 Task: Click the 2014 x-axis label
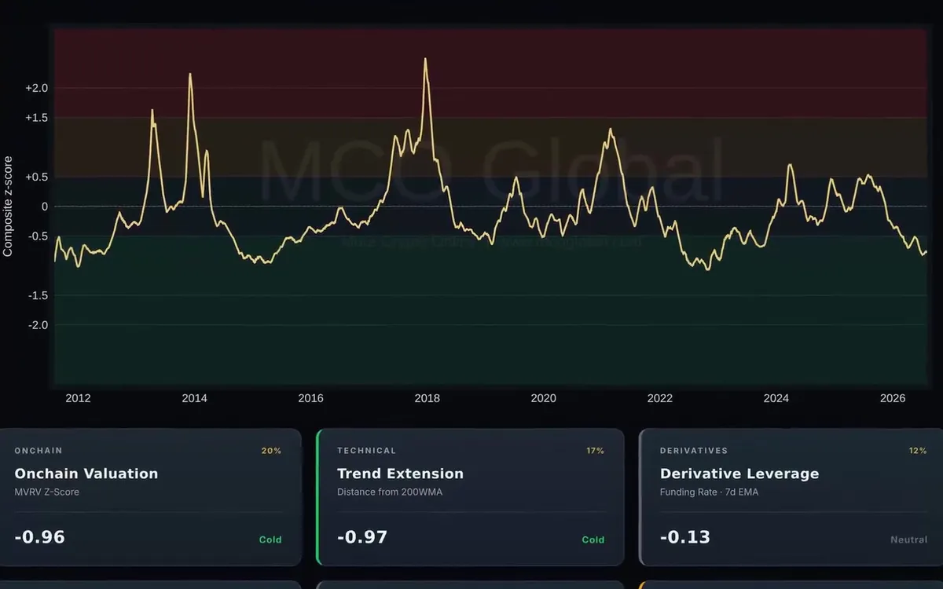click(x=194, y=398)
